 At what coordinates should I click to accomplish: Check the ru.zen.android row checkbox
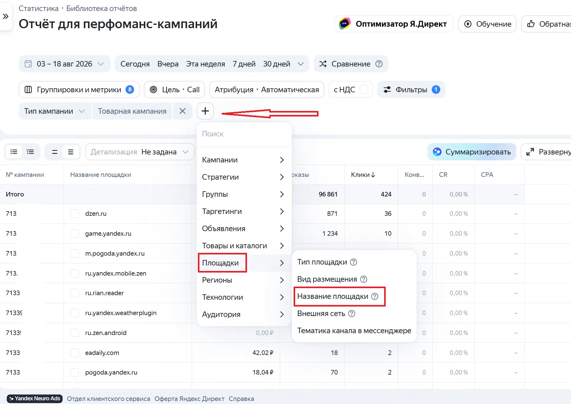click(x=75, y=333)
